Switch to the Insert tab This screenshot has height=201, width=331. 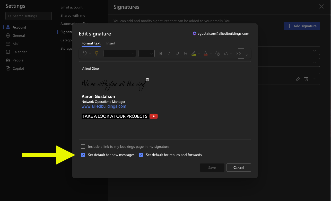(111, 43)
